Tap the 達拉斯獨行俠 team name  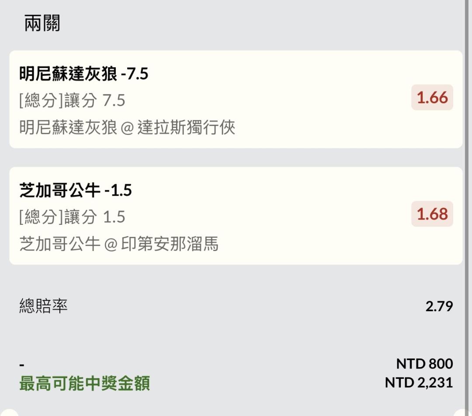(x=186, y=127)
